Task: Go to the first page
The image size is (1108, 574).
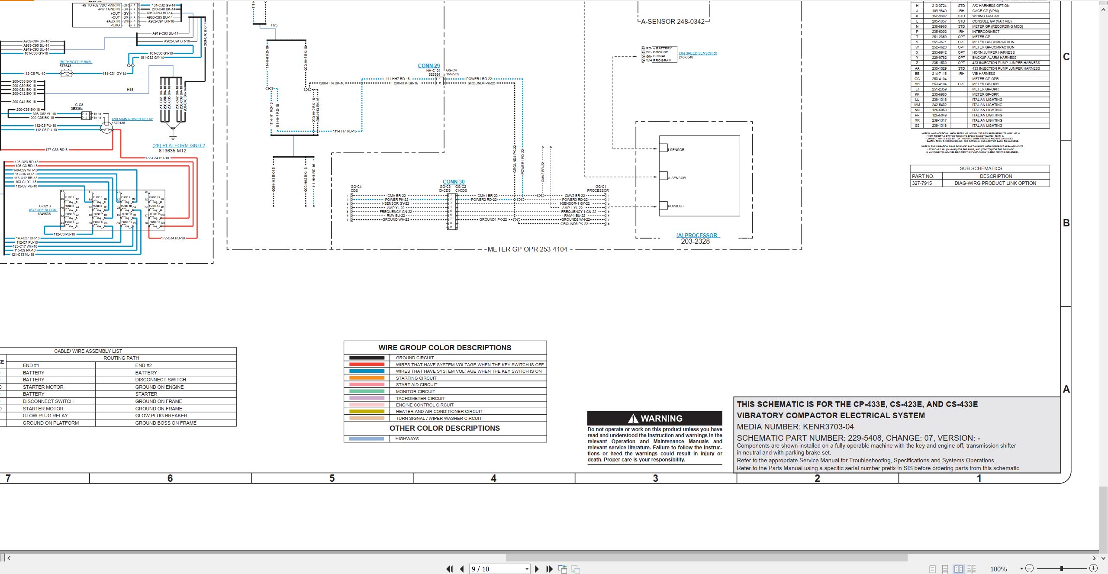Action: [450, 569]
